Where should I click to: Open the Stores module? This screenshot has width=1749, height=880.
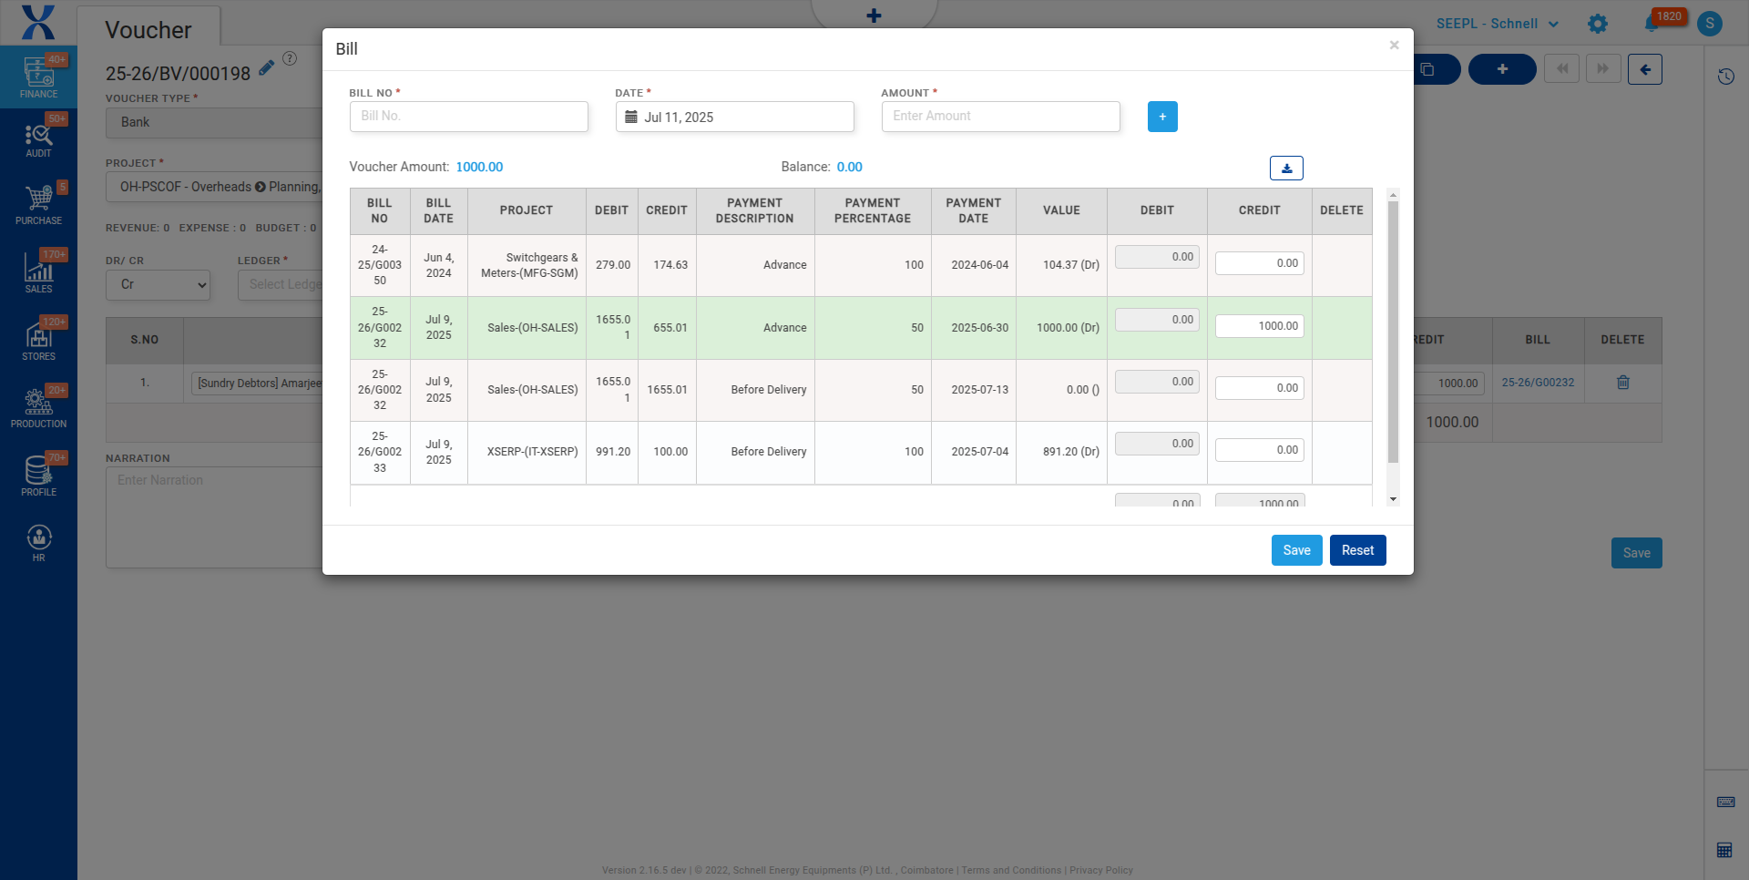[38, 340]
